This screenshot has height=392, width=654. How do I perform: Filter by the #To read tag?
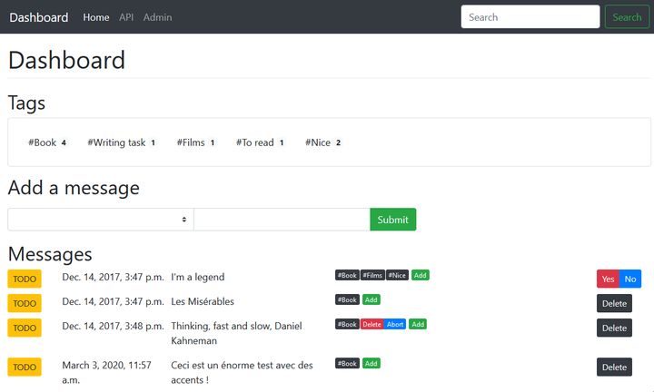click(x=261, y=142)
